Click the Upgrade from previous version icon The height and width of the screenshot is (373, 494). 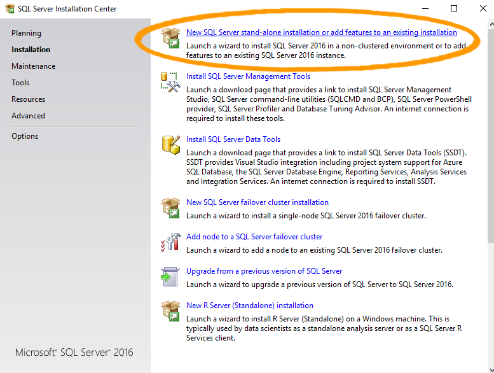pos(170,276)
